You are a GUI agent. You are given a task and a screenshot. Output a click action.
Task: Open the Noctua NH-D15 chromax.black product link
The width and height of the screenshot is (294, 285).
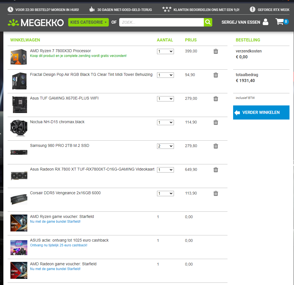(x=57, y=122)
